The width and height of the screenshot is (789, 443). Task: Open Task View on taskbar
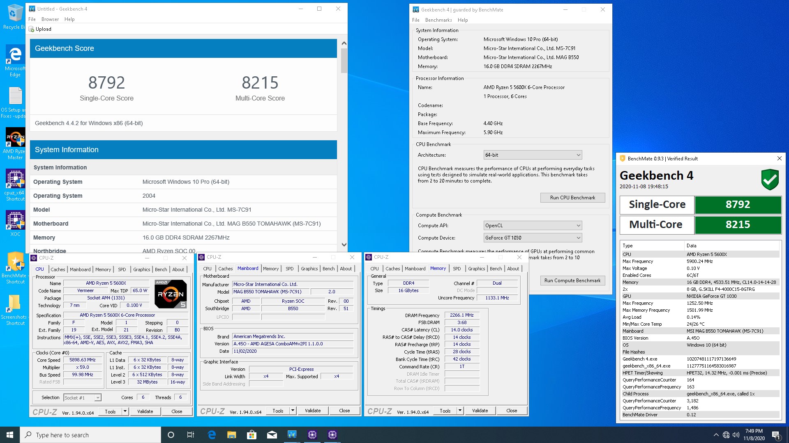point(191,435)
